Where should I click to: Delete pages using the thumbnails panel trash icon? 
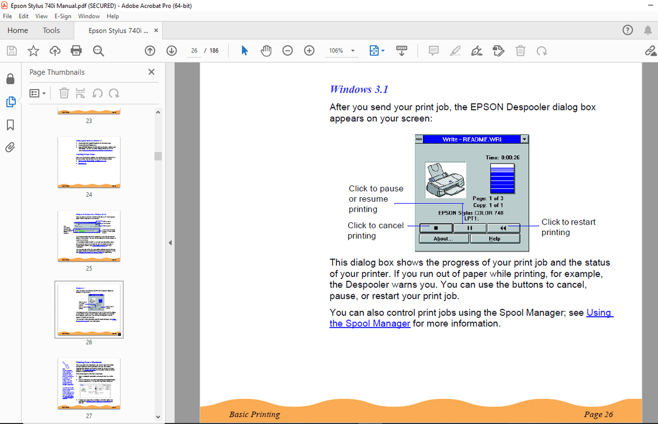[x=64, y=93]
